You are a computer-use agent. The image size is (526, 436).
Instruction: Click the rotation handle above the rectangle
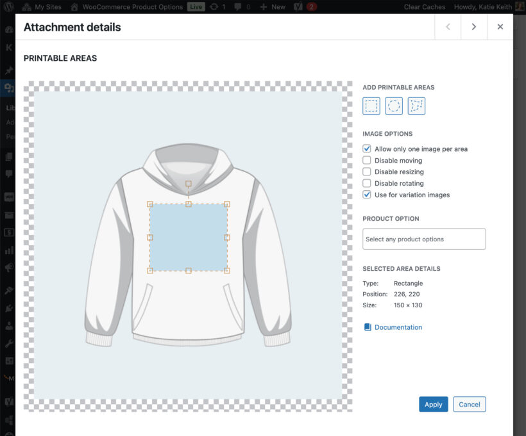point(189,184)
